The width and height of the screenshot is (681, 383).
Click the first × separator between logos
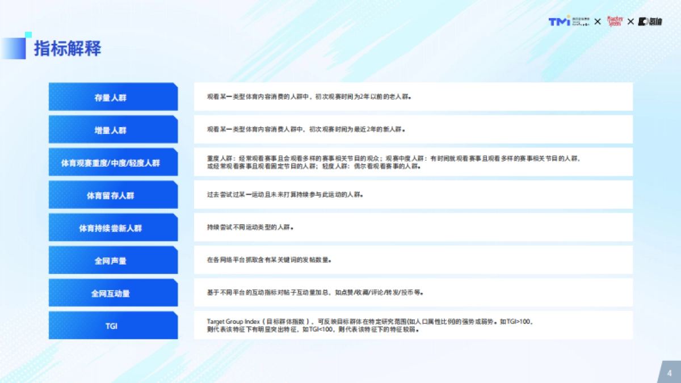point(597,21)
